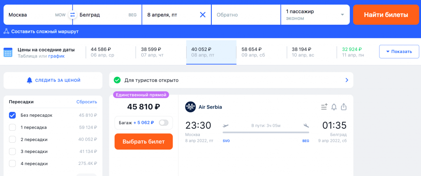Reset transfer filters via Сбросить link
421x176 pixels.
pyautogui.click(x=87, y=102)
